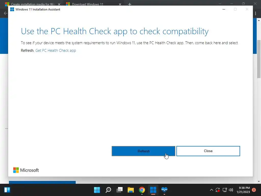Open the Widgets panel from the taskbar corner
Screen dimensions: 261x196
point(7,190)
